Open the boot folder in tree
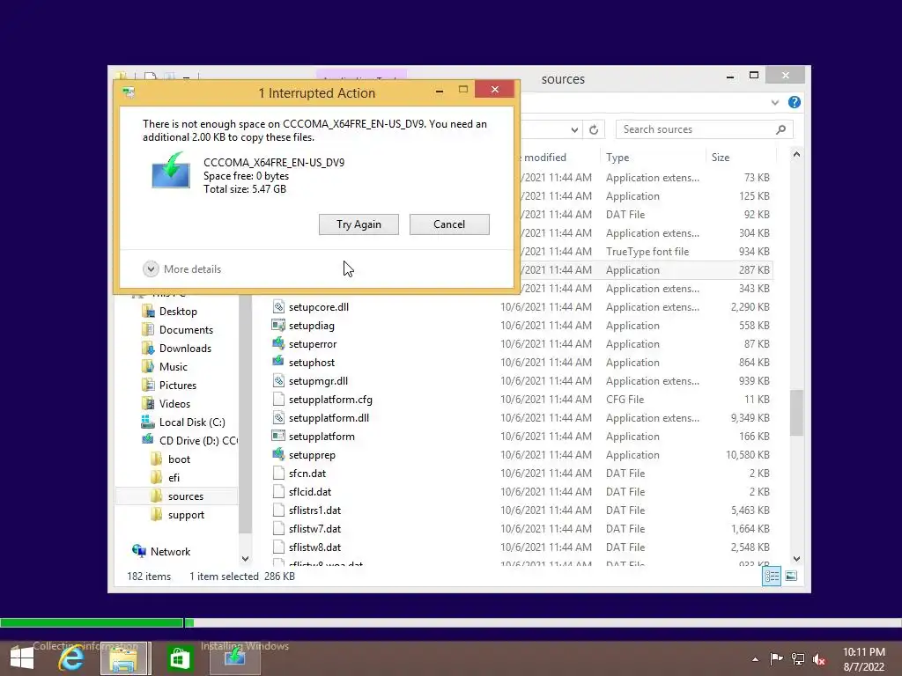The image size is (902, 676). tap(179, 459)
